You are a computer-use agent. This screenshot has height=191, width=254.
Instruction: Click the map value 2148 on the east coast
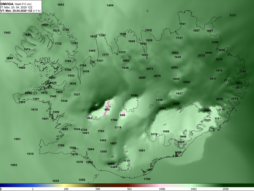click(243, 71)
